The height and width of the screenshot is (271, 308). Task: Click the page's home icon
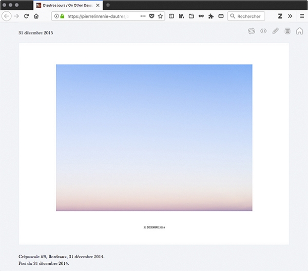point(299,31)
